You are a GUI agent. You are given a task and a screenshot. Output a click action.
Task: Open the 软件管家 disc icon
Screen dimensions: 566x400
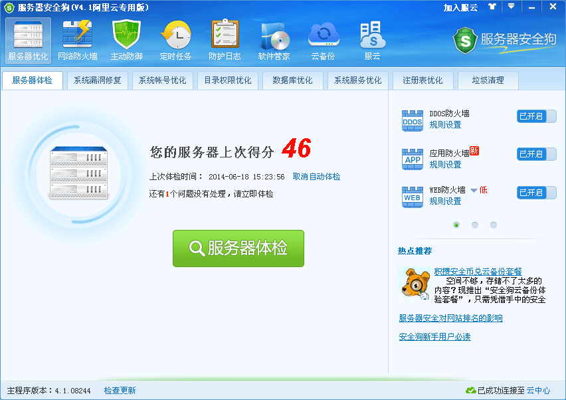[x=274, y=41]
